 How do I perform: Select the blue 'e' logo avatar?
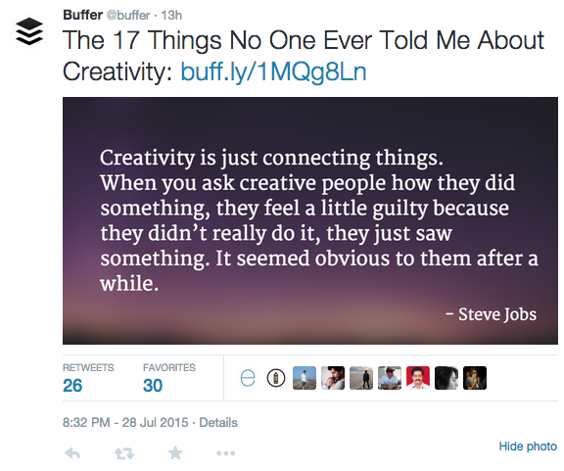coord(248,378)
